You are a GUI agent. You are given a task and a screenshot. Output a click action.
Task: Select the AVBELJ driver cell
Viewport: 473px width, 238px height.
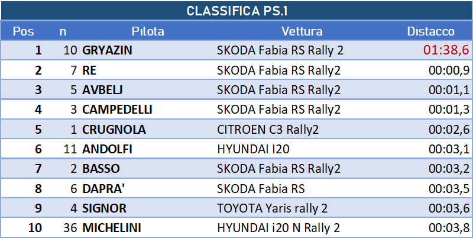pos(102,90)
